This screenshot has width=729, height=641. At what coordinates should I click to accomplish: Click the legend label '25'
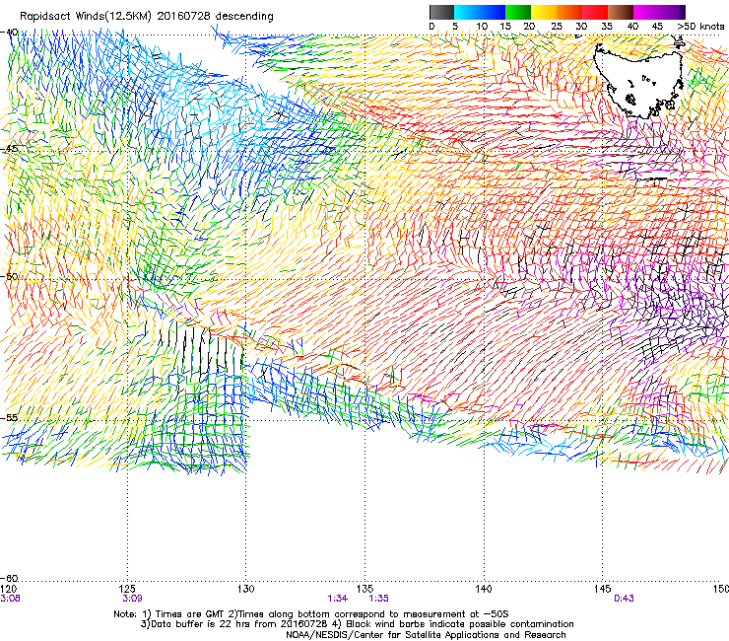557,26
